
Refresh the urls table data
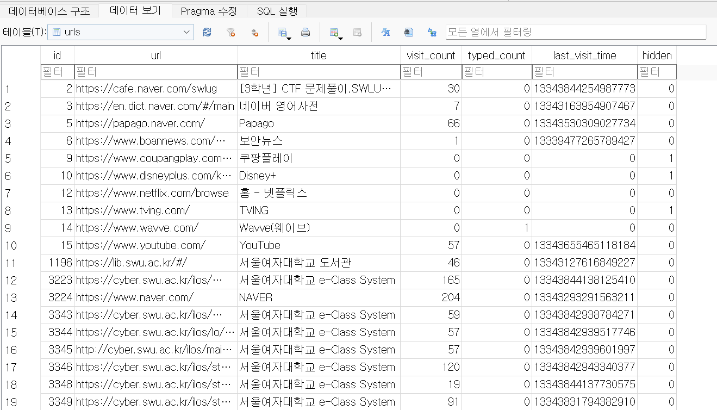[207, 32]
